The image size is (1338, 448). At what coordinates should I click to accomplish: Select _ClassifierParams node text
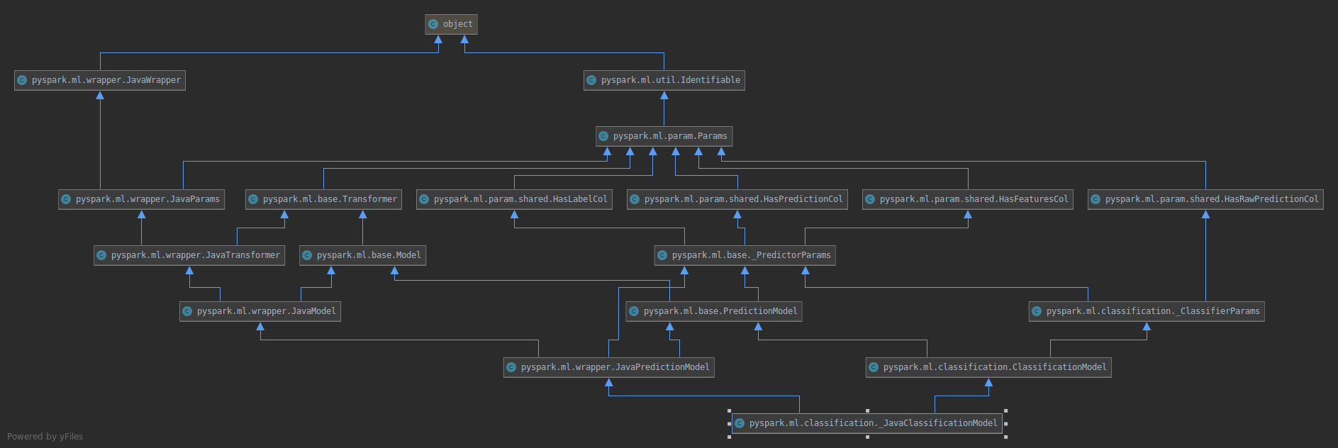tap(1153, 311)
